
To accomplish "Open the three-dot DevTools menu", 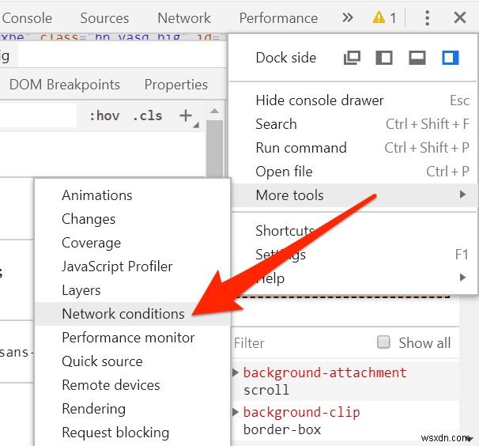I will click(427, 18).
